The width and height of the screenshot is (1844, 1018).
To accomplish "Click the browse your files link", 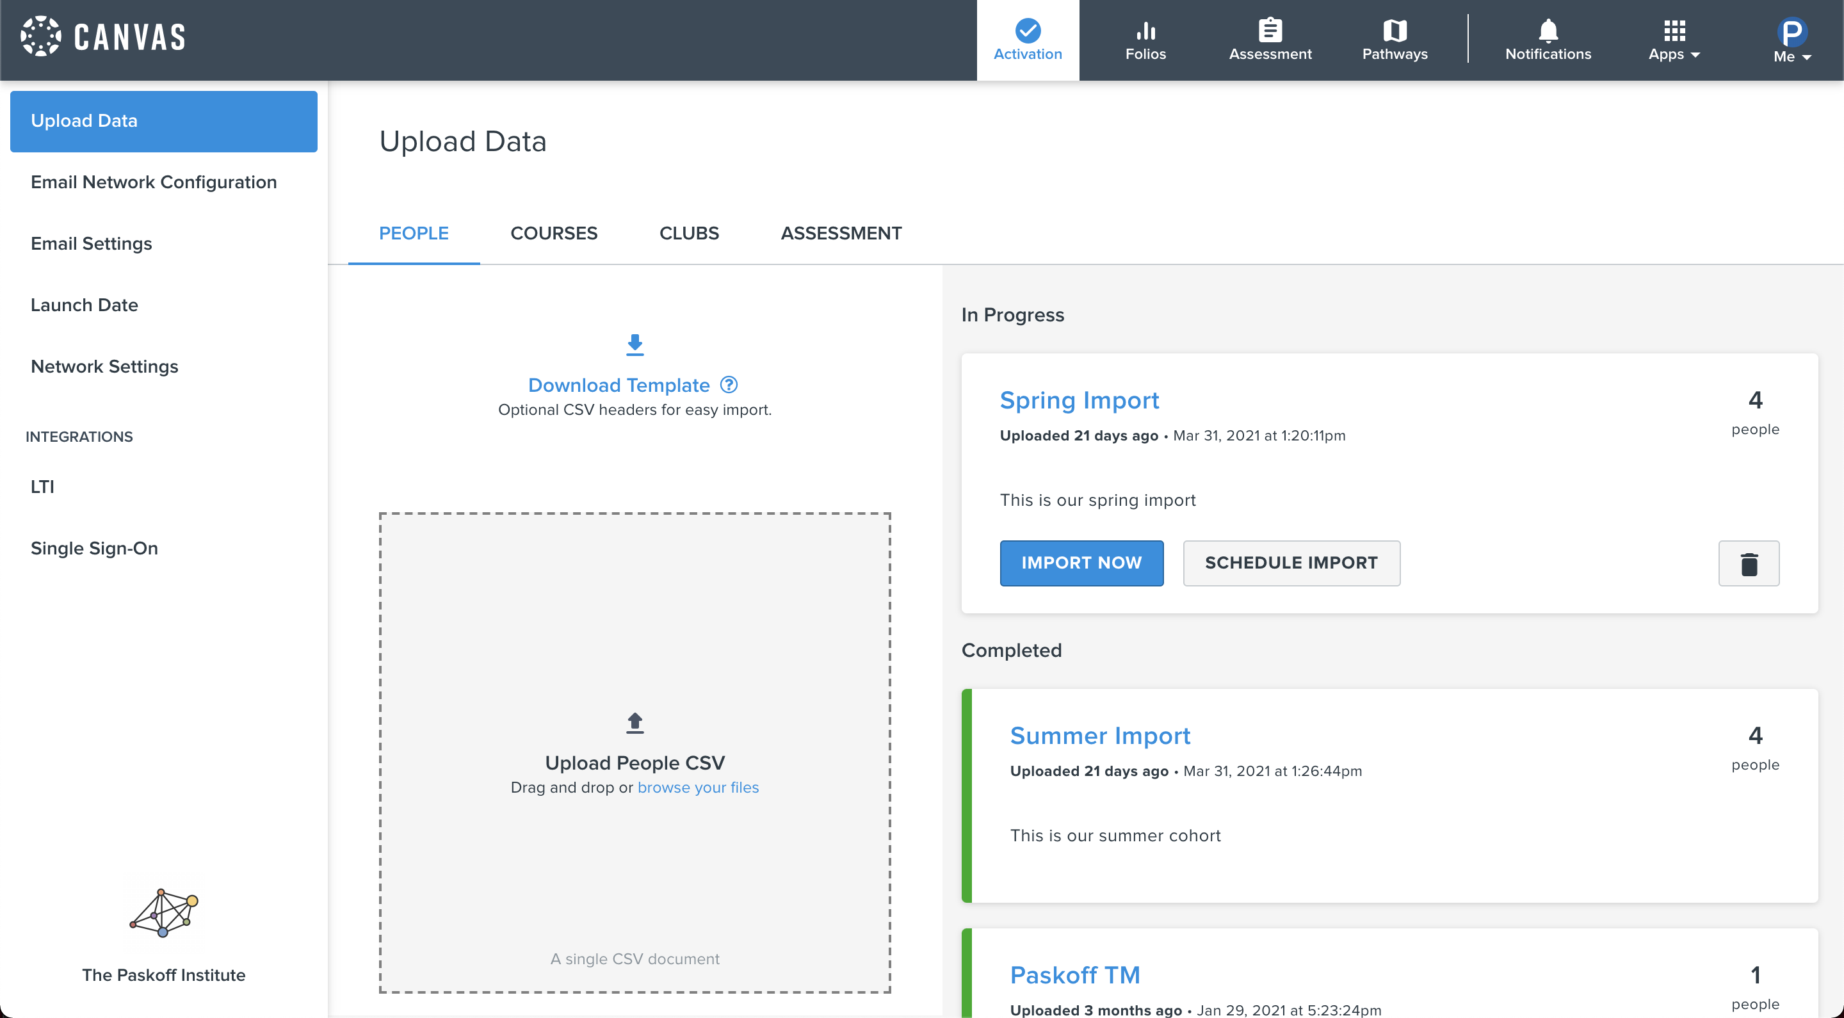I will (698, 788).
